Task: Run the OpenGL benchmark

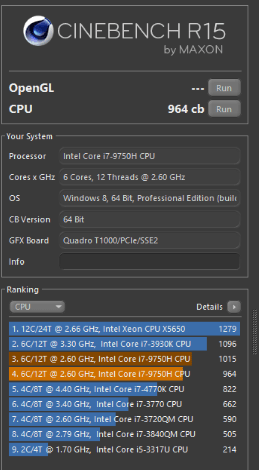Action: (224, 88)
